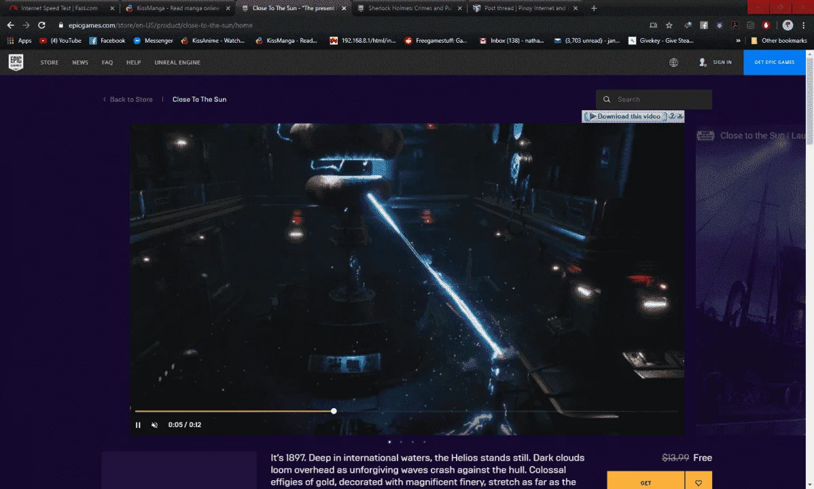814x489 pixels.
Task: Add game to wishlist with heart icon
Action: pos(698,482)
